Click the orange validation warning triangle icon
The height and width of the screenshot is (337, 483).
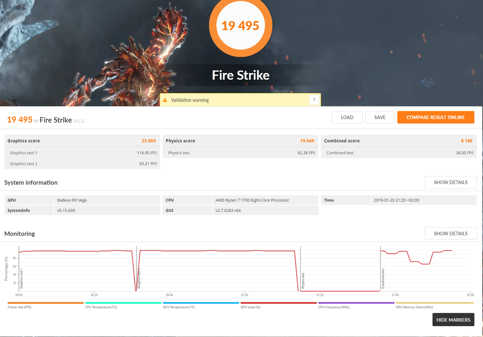pyautogui.click(x=165, y=100)
